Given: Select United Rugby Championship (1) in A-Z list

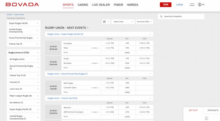Looking at the screenshot, I should tap(24, 117).
